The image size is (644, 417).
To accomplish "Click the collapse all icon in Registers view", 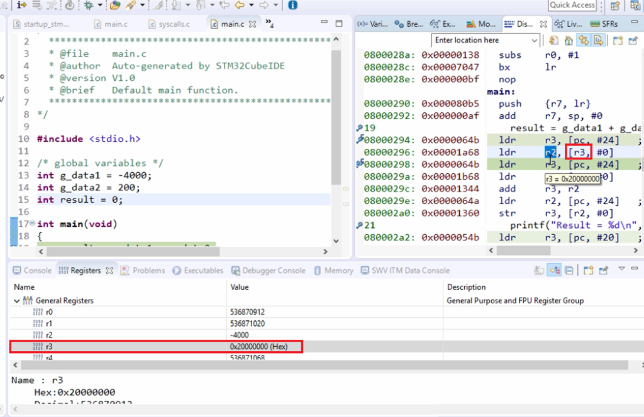I will [569, 270].
